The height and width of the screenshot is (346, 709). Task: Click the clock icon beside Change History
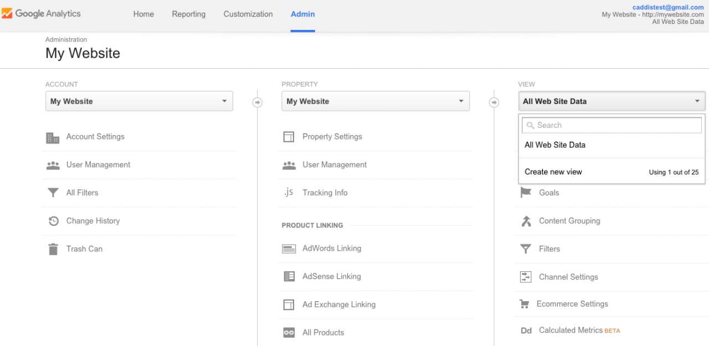[53, 221]
